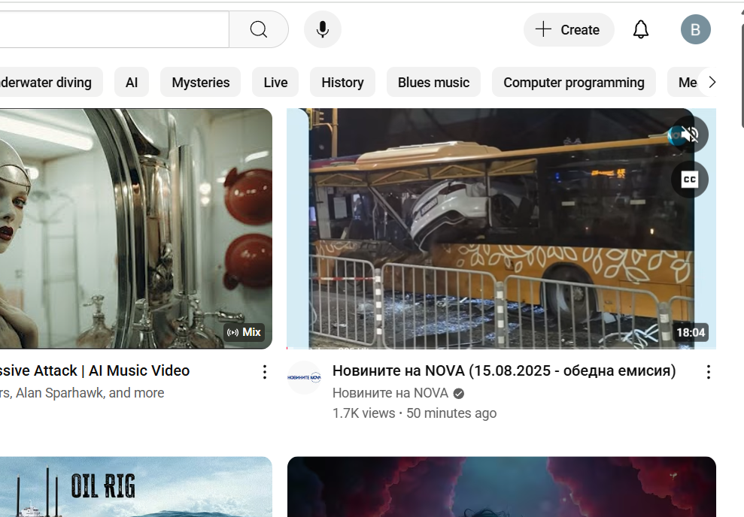Focus the YouTube search input field

[x=114, y=29]
